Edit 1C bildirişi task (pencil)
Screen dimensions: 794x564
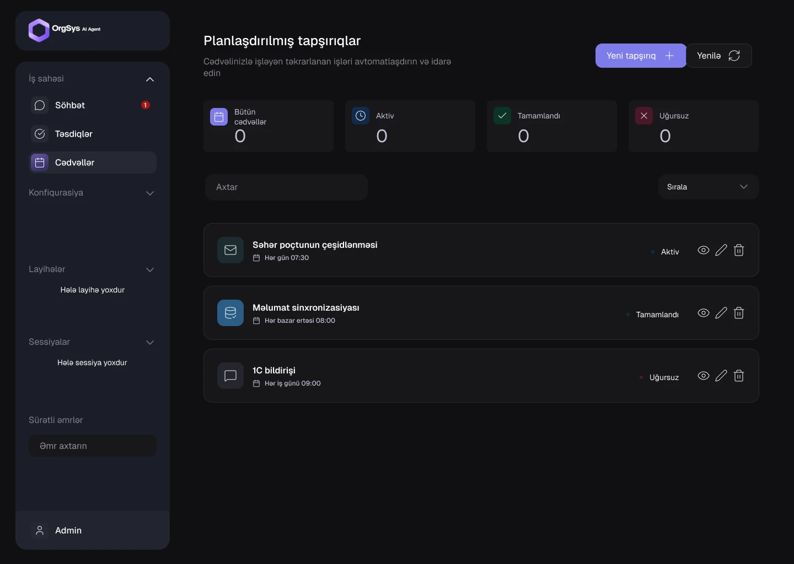721,376
